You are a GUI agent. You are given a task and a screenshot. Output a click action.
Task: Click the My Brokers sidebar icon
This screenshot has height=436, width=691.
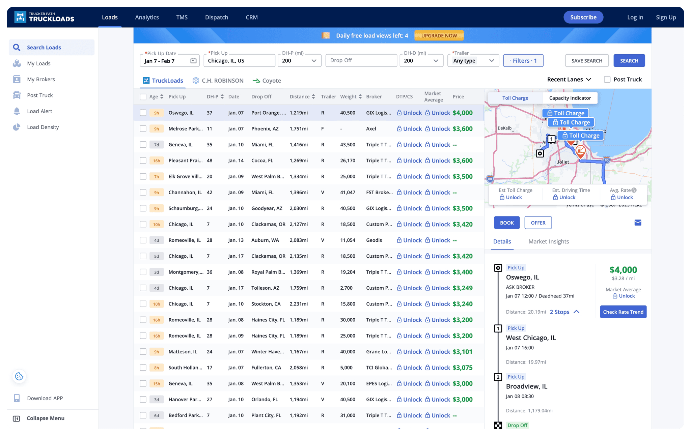click(x=17, y=79)
